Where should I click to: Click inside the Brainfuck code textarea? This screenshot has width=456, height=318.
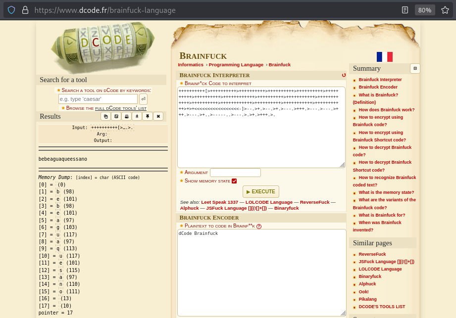pos(261,127)
